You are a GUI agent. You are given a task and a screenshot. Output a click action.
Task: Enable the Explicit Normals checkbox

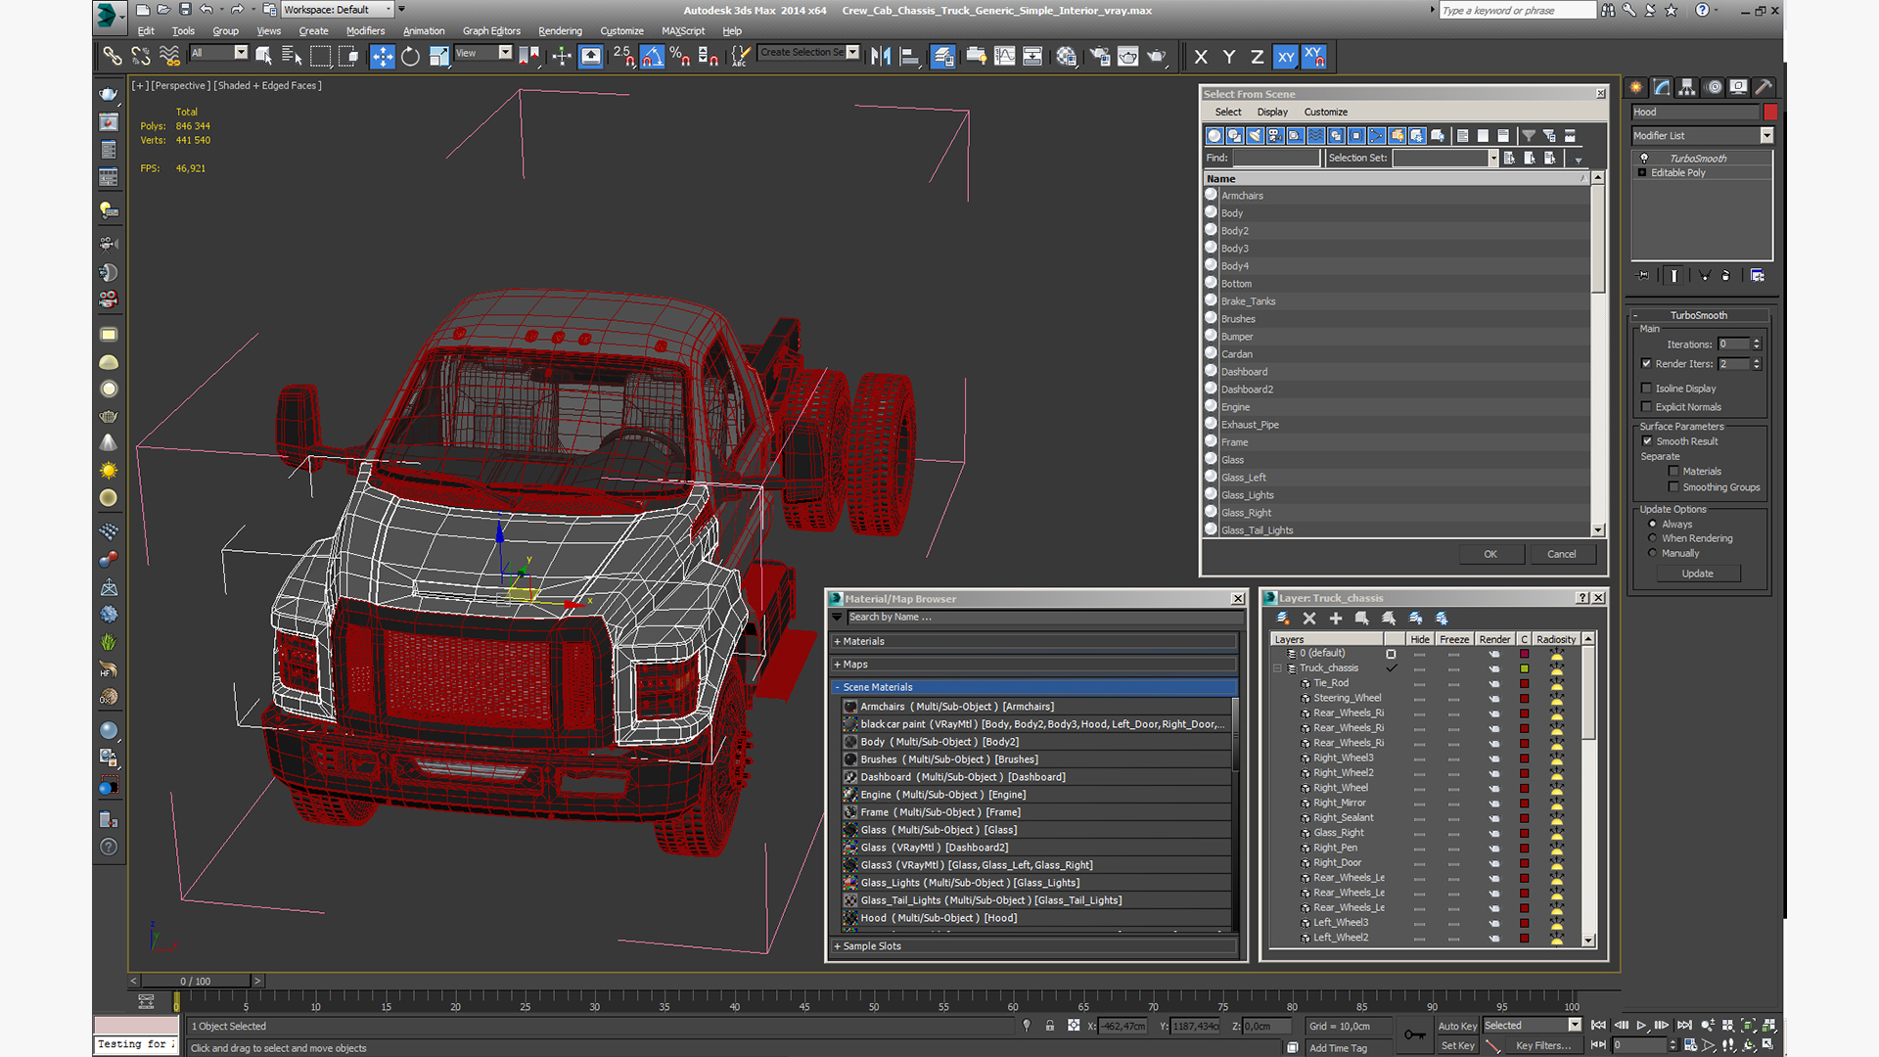coord(1646,407)
